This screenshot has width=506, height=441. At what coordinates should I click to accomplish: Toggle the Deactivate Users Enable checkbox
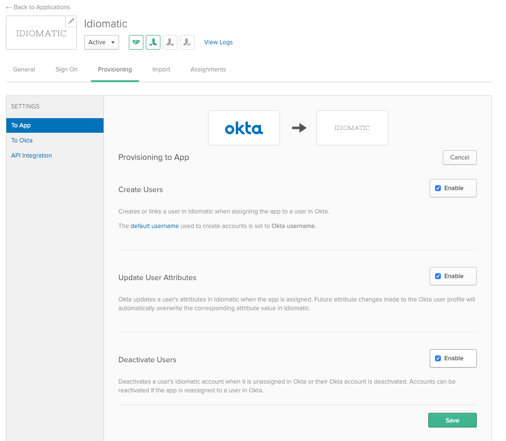pos(438,358)
